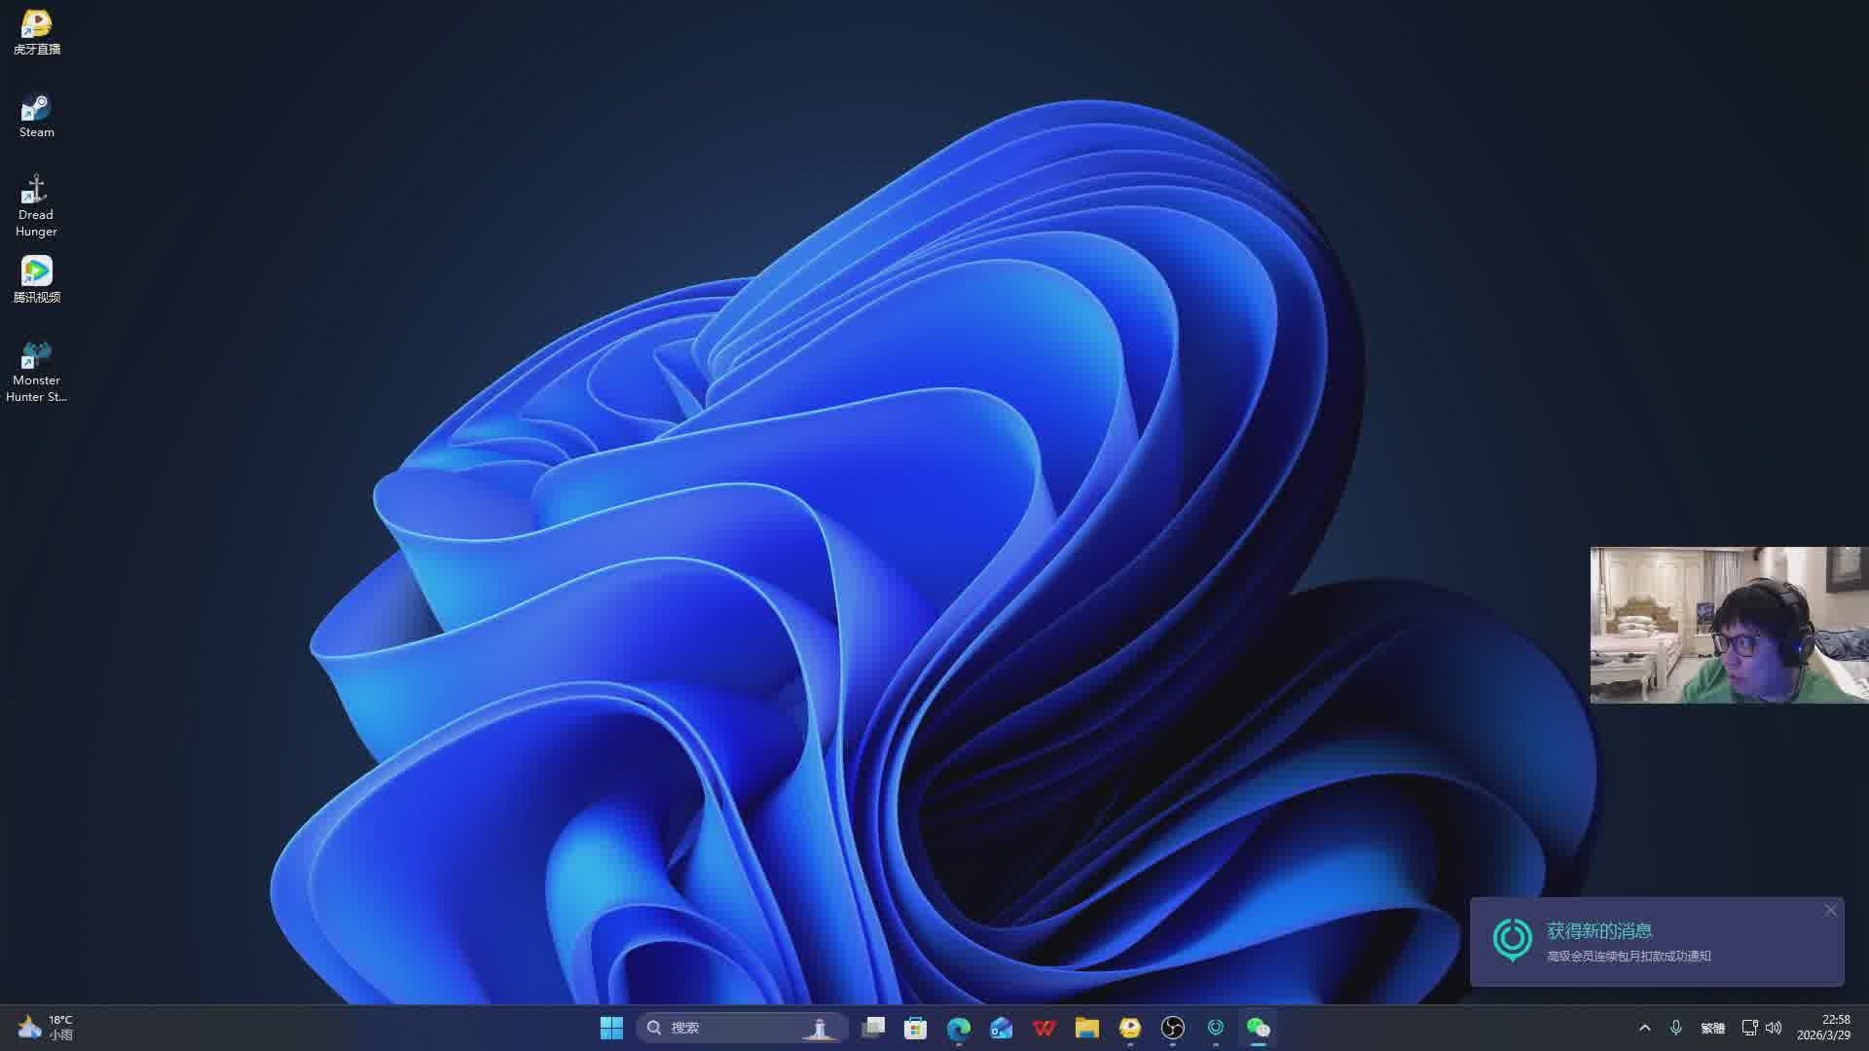Select the Dread Hunger desktop icon
The width and height of the screenshot is (1869, 1051).
36,204
